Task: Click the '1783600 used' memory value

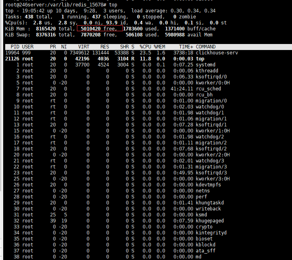Action: click(x=141, y=29)
